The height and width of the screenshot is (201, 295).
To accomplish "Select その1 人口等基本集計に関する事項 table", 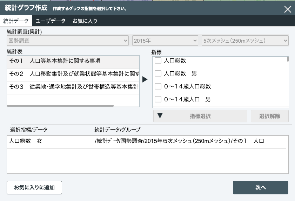I will [73, 61].
